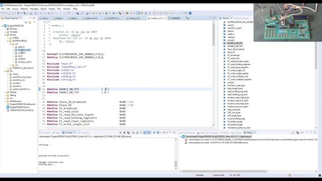Click the Display Selected Console icon
Viewport: 322px width, 181px height.
[158, 133]
